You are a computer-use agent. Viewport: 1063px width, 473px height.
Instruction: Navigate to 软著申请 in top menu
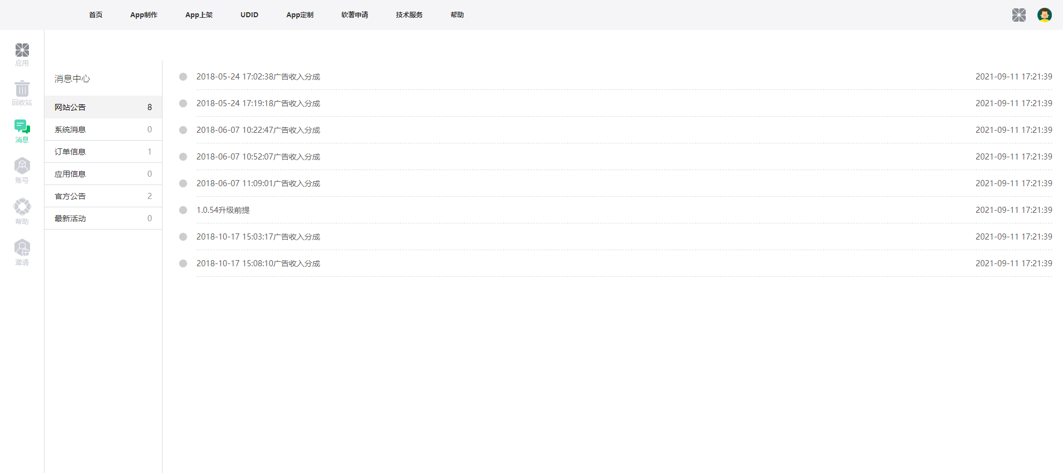[x=355, y=15]
